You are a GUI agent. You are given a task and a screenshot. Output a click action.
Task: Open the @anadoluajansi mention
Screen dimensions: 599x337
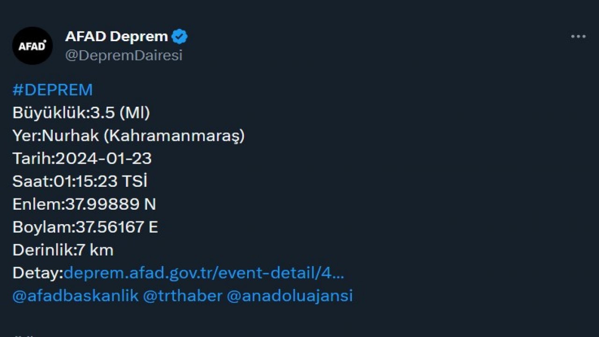tap(290, 295)
